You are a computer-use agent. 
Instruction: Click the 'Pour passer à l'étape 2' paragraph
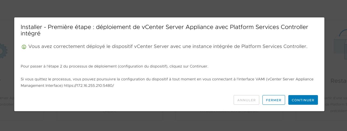tap(114, 66)
